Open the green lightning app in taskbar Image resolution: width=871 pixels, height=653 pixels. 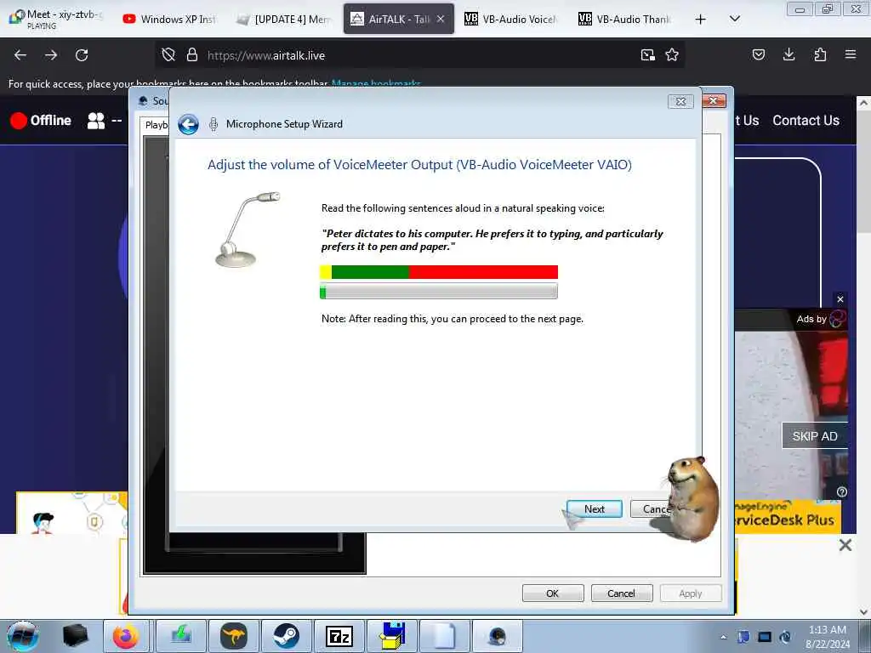[181, 636]
